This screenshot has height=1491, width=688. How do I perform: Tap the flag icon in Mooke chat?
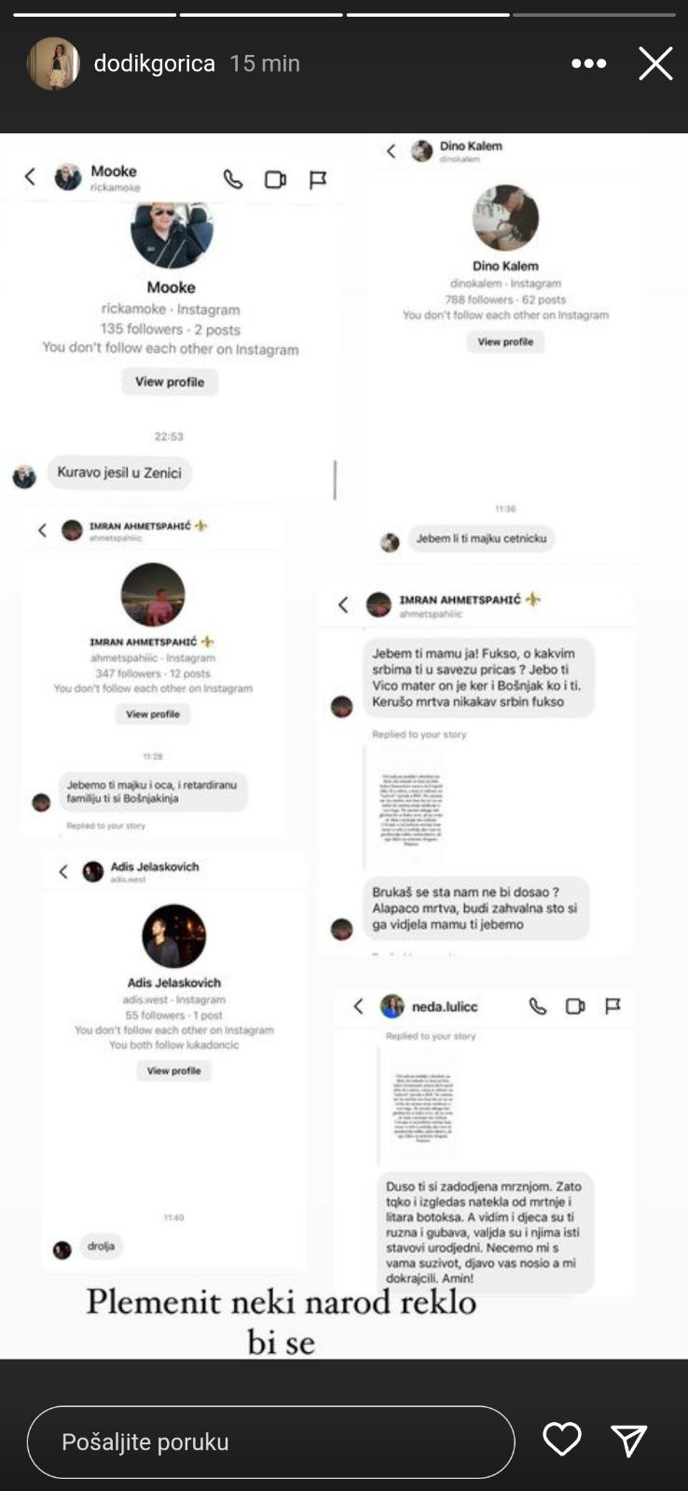pos(318,179)
